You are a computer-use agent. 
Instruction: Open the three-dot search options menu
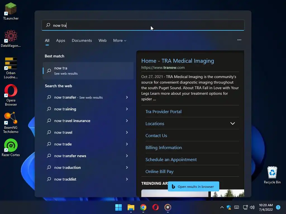pyautogui.click(x=239, y=40)
